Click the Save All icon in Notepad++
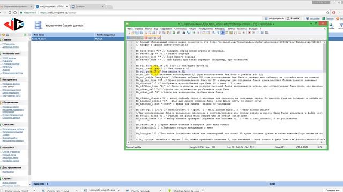 pos(141,33)
